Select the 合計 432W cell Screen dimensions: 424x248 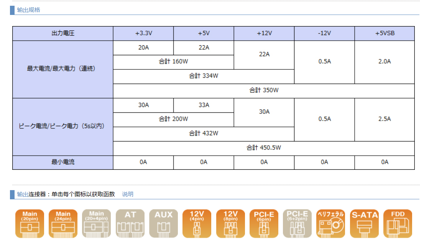pyautogui.click(x=204, y=134)
